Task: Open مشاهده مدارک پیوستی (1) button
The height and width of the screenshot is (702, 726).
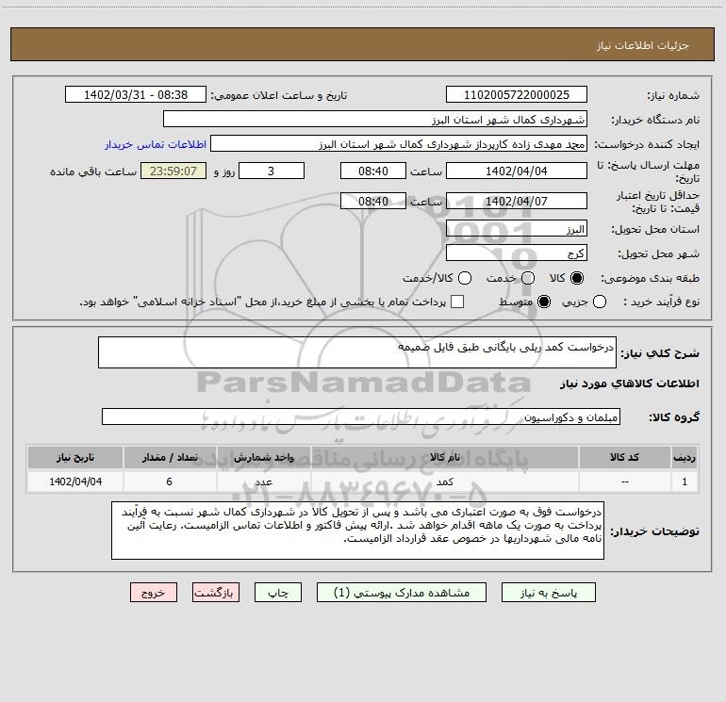Action: [x=402, y=593]
